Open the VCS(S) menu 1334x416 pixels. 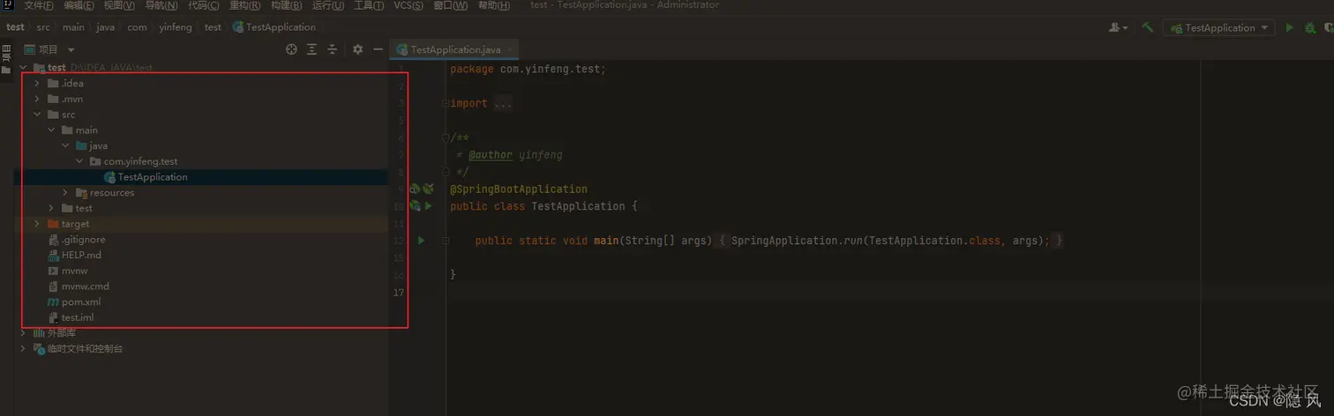408,5
